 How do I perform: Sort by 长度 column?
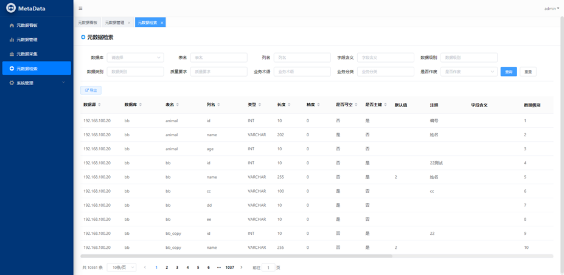(289, 105)
